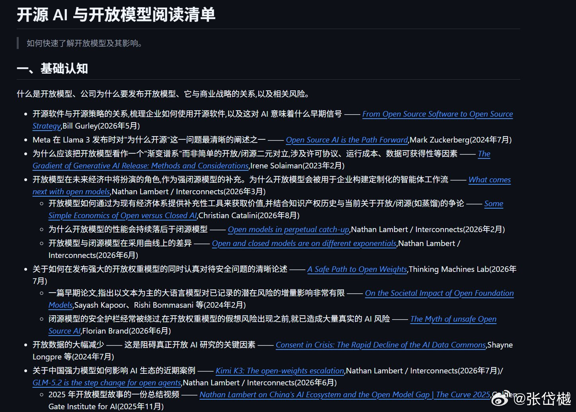Follow the "A Safe Path to Open Weights" link
This screenshot has height=412, width=576.
click(357, 269)
